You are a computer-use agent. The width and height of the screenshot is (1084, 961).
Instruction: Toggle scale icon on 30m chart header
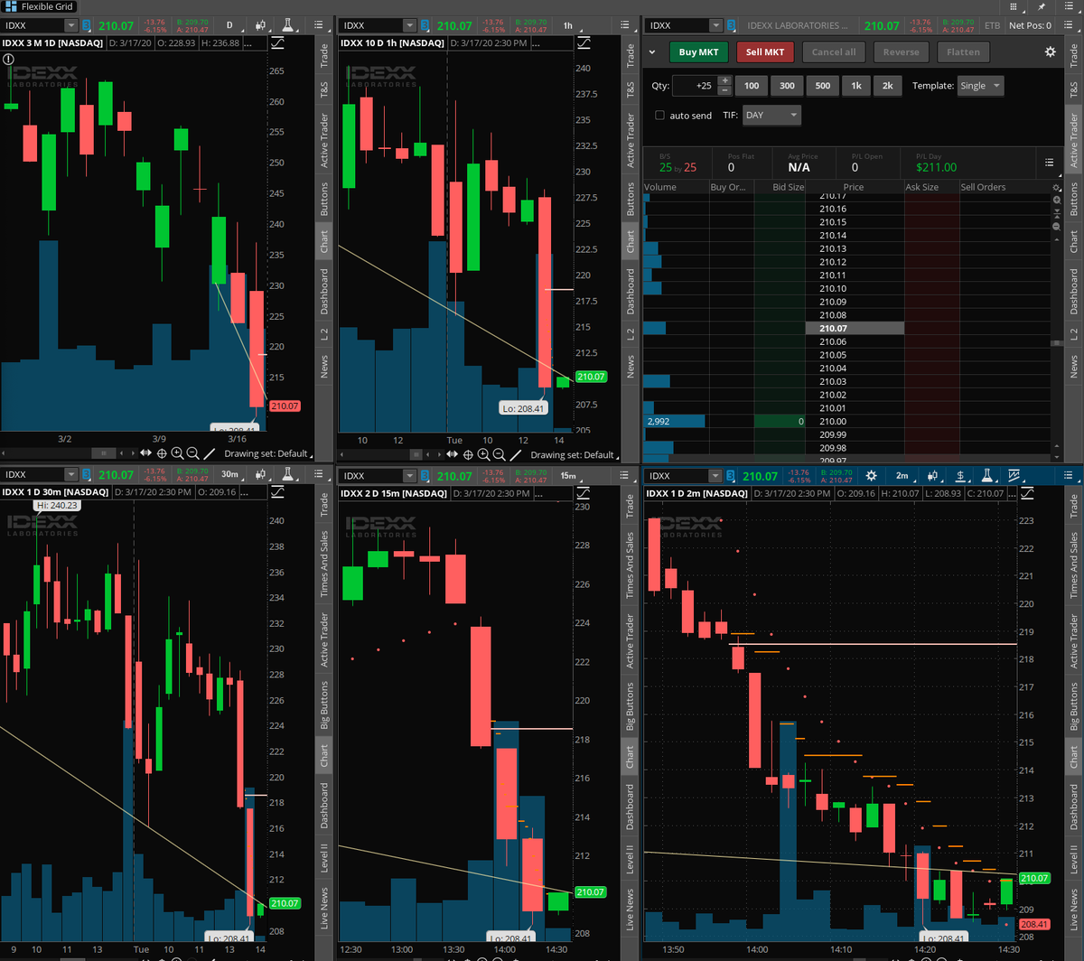(276, 493)
